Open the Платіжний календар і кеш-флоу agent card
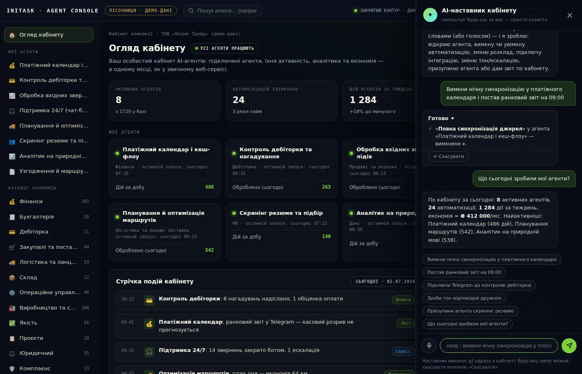This screenshot has height=374, width=582. pos(165,168)
